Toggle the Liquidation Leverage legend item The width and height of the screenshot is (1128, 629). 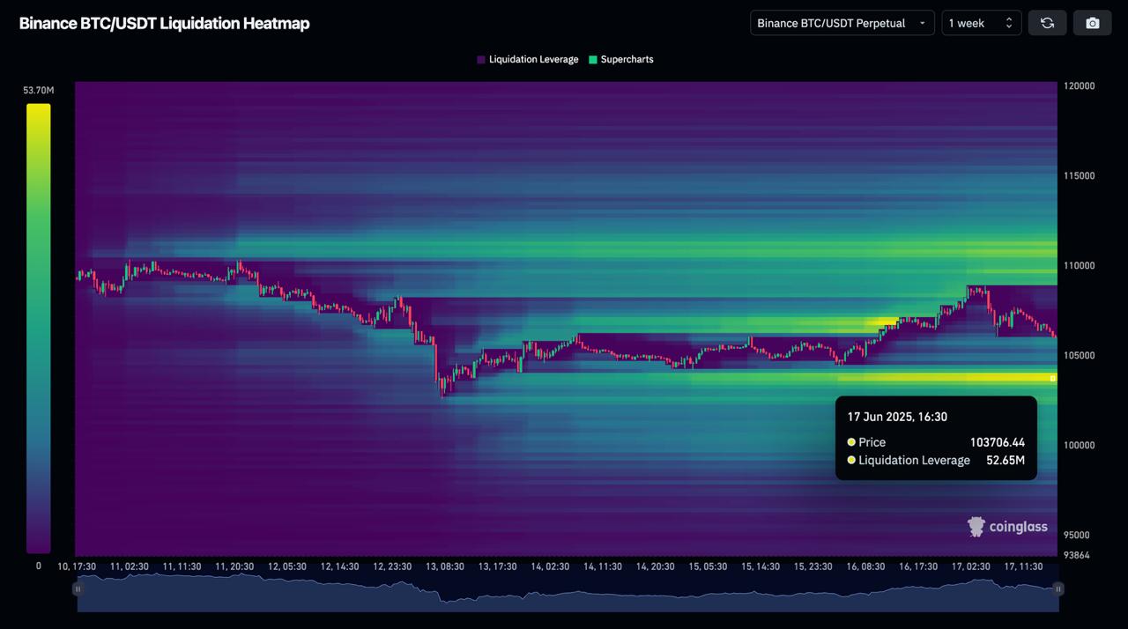click(x=527, y=59)
